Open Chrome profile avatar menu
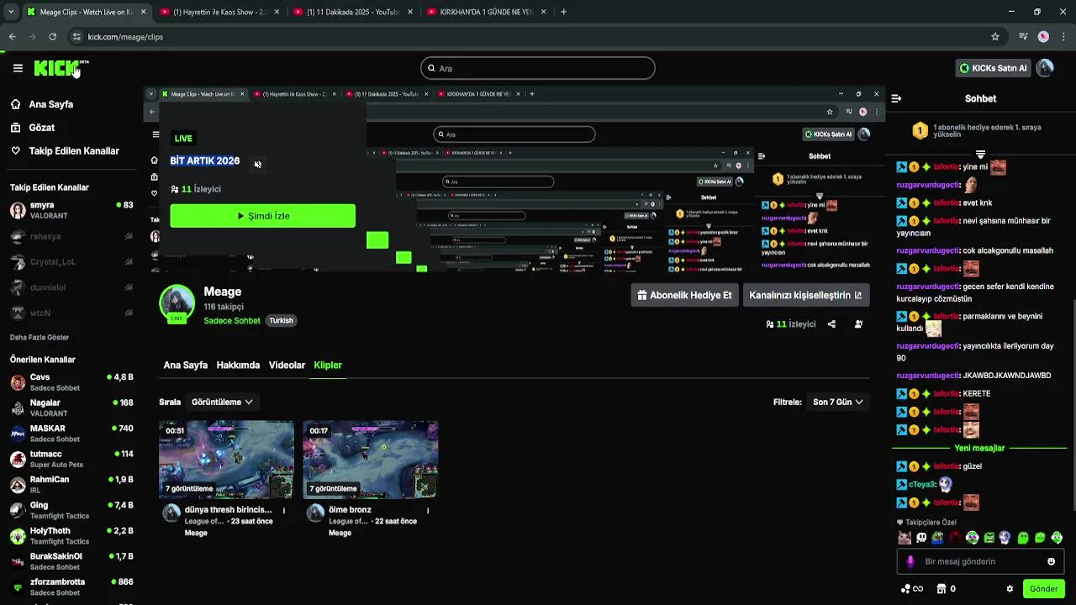This screenshot has width=1076, height=605. coord(1043,37)
